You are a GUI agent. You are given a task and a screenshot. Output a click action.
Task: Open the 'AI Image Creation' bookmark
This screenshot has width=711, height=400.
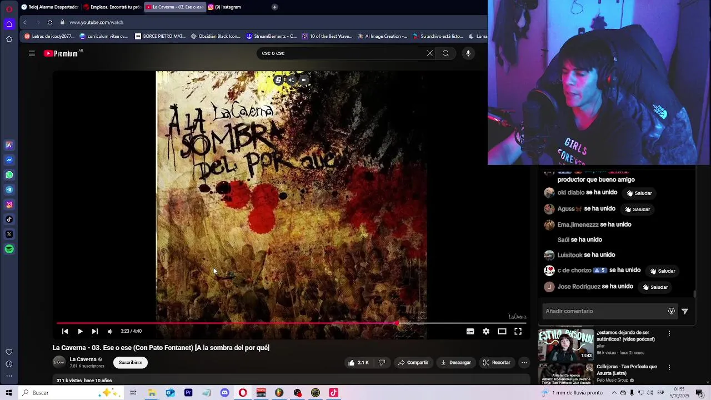(382, 37)
